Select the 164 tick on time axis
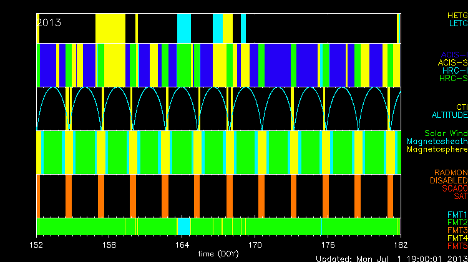 182,245
